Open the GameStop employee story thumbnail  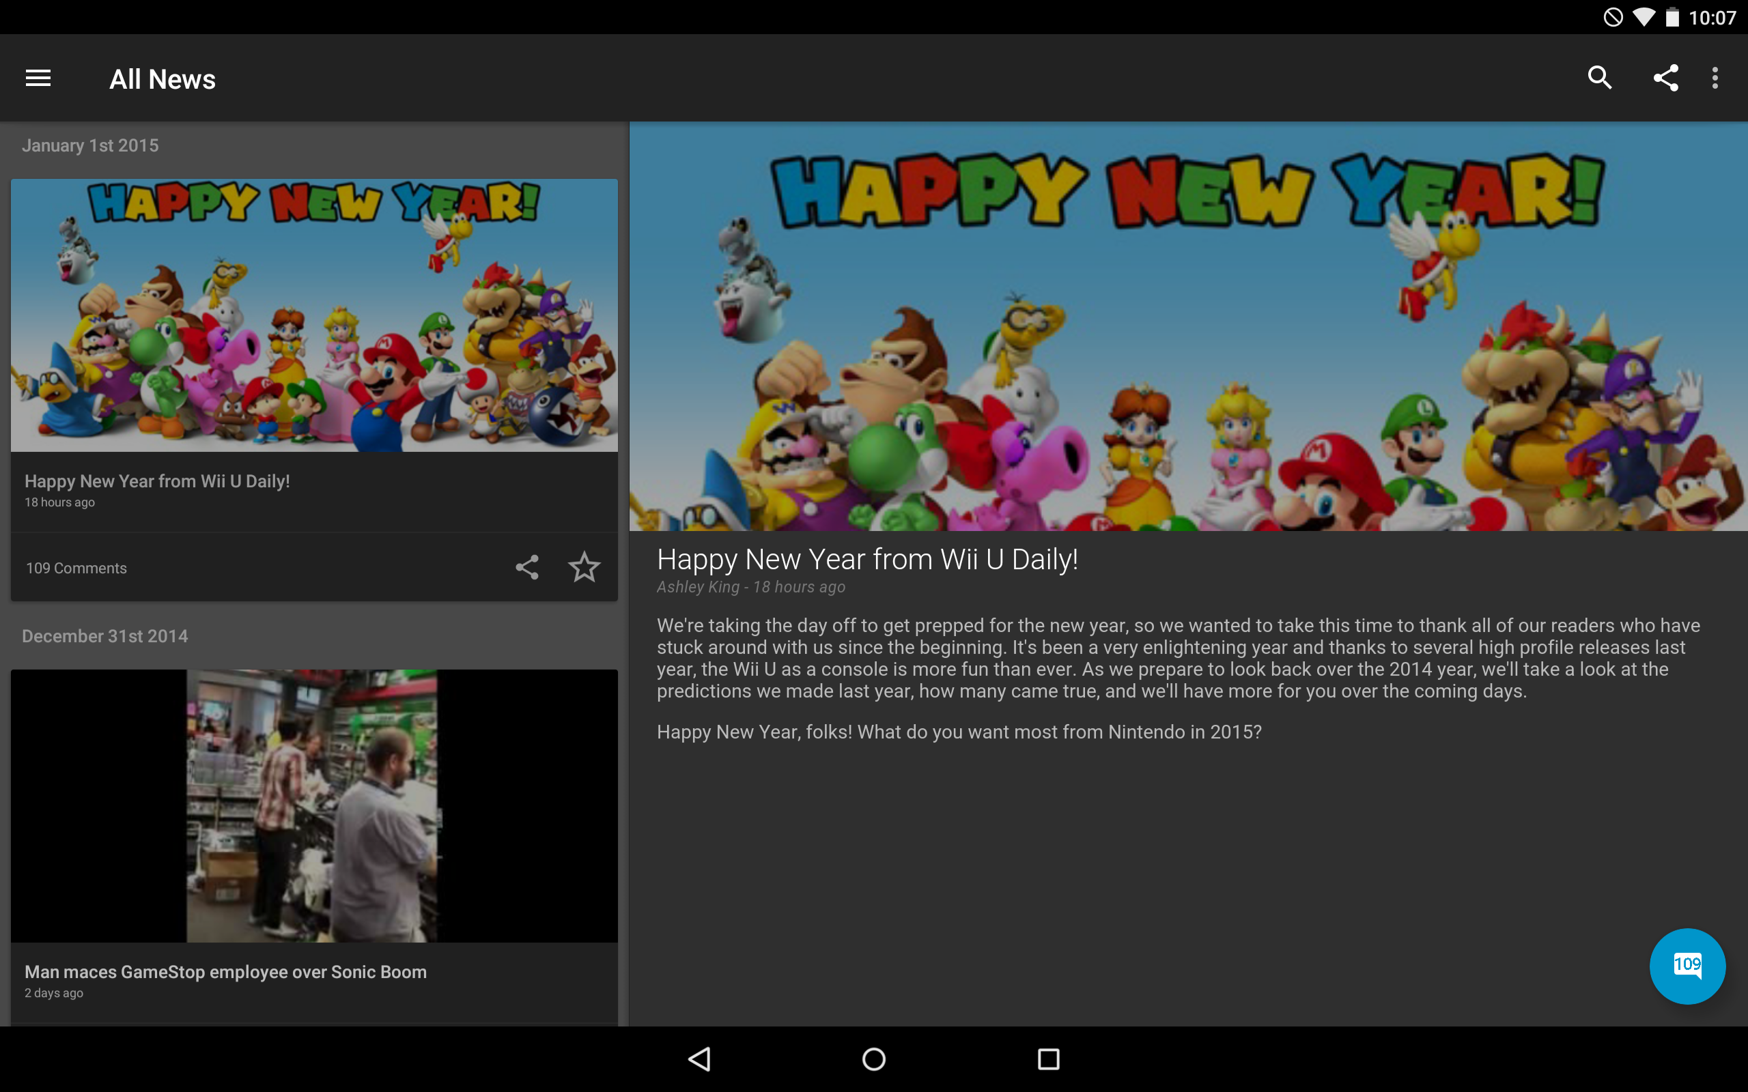click(314, 805)
